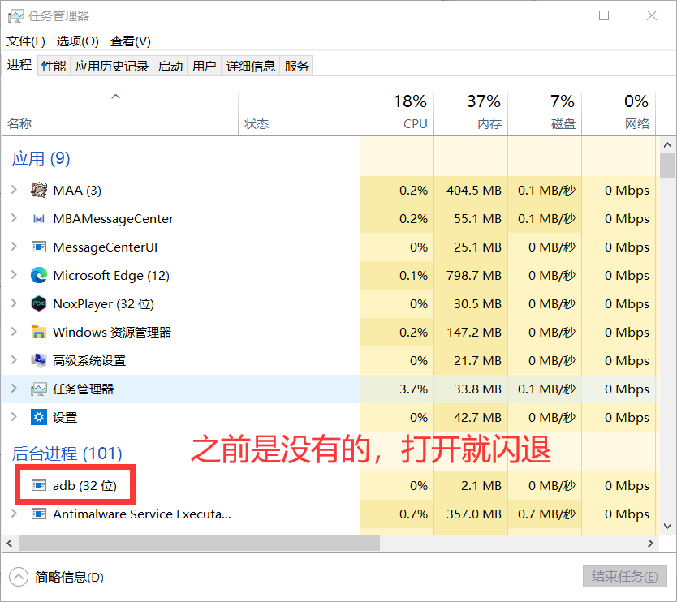Switch to the 启动 tab
This screenshot has height=602, width=677.
(x=170, y=66)
